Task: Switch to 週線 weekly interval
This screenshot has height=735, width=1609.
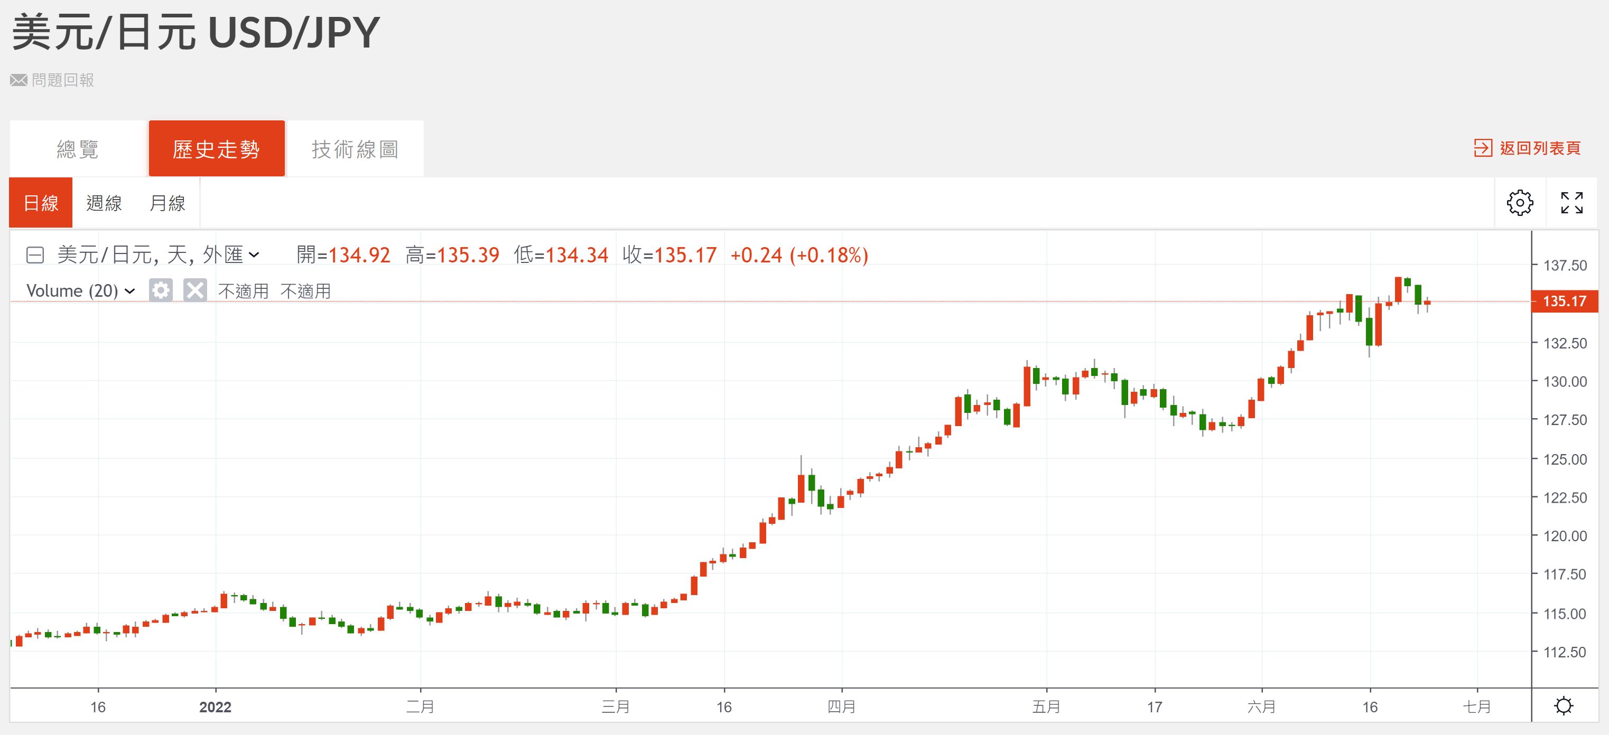Action: pyautogui.click(x=104, y=203)
